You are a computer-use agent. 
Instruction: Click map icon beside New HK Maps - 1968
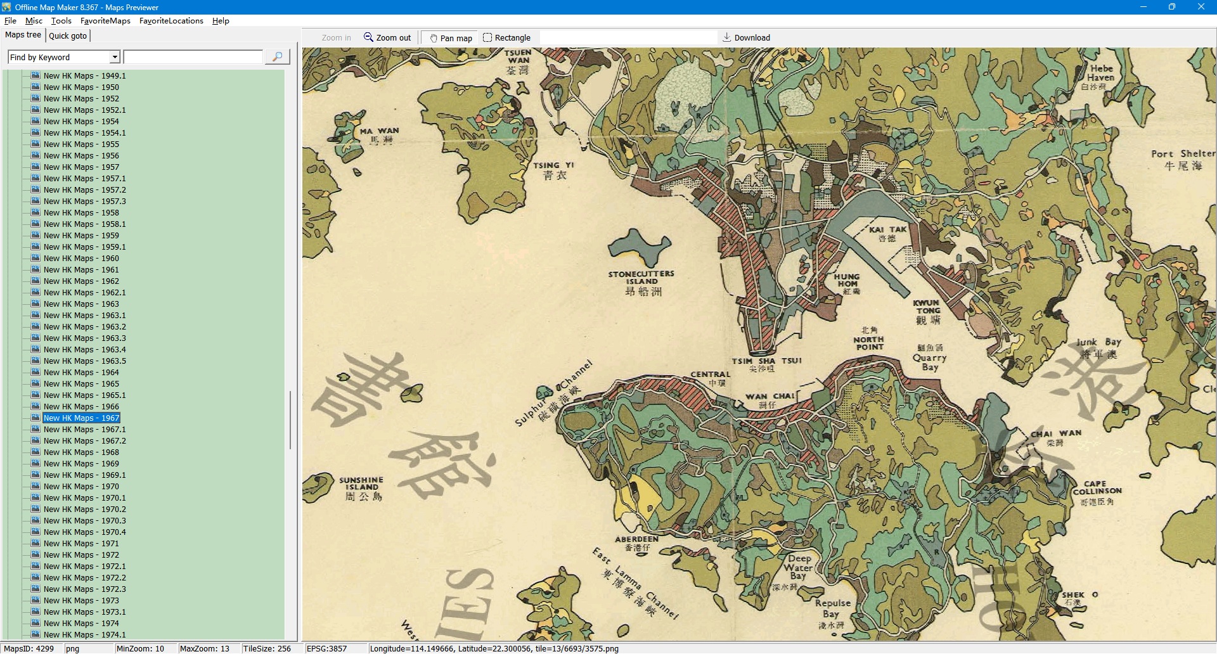36,452
